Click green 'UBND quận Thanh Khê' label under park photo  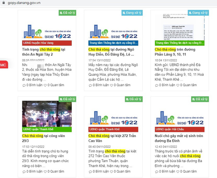coord(47,129)
